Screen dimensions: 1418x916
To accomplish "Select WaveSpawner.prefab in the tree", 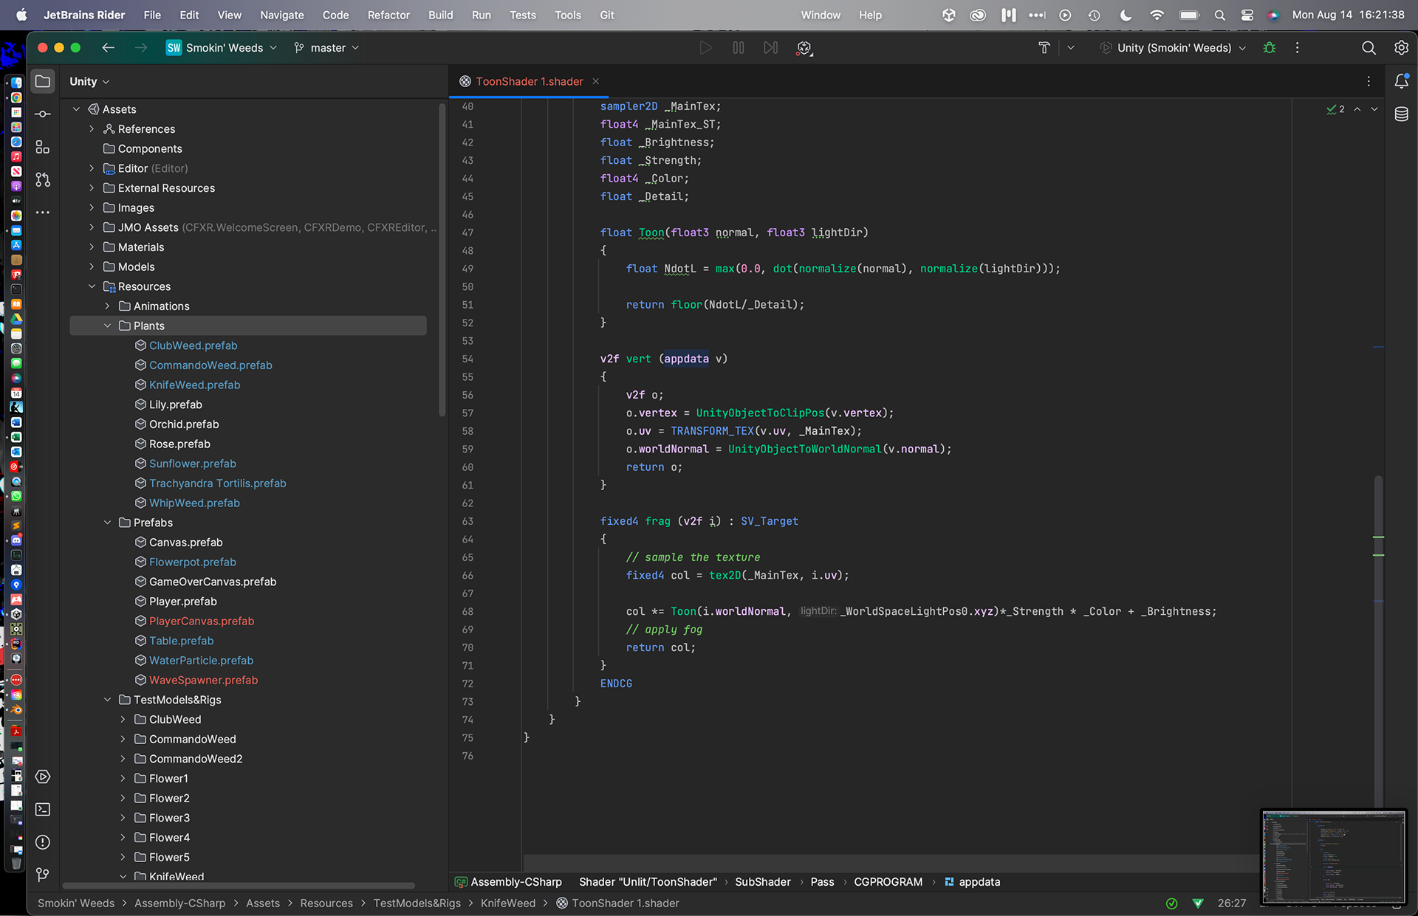I will click(x=203, y=680).
